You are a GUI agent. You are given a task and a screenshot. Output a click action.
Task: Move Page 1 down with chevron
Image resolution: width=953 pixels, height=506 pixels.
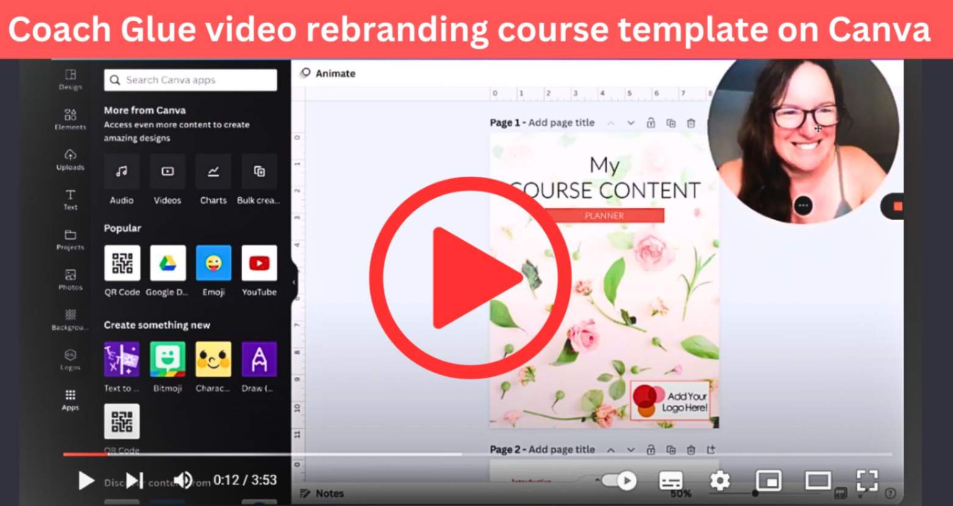(x=631, y=123)
